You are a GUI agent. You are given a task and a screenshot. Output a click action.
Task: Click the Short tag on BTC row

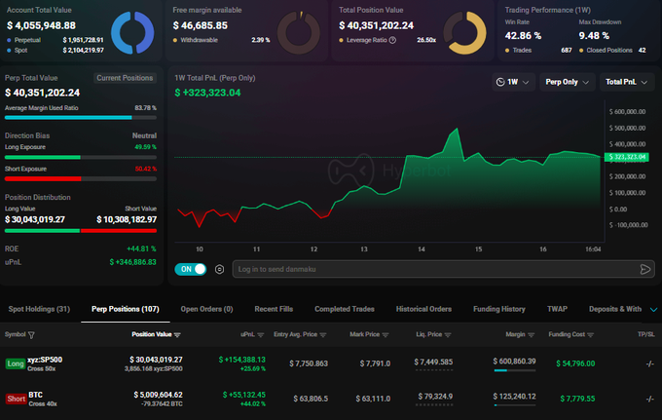tap(16, 399)
